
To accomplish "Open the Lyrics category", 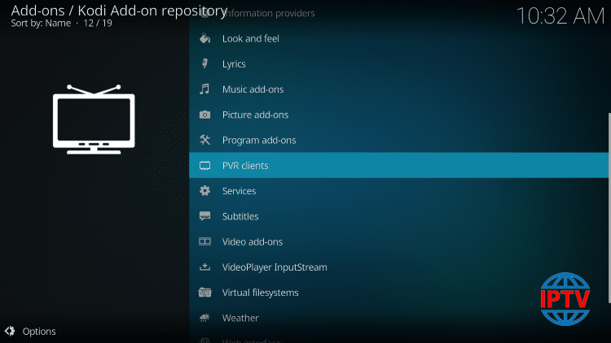I will (398, 63).
